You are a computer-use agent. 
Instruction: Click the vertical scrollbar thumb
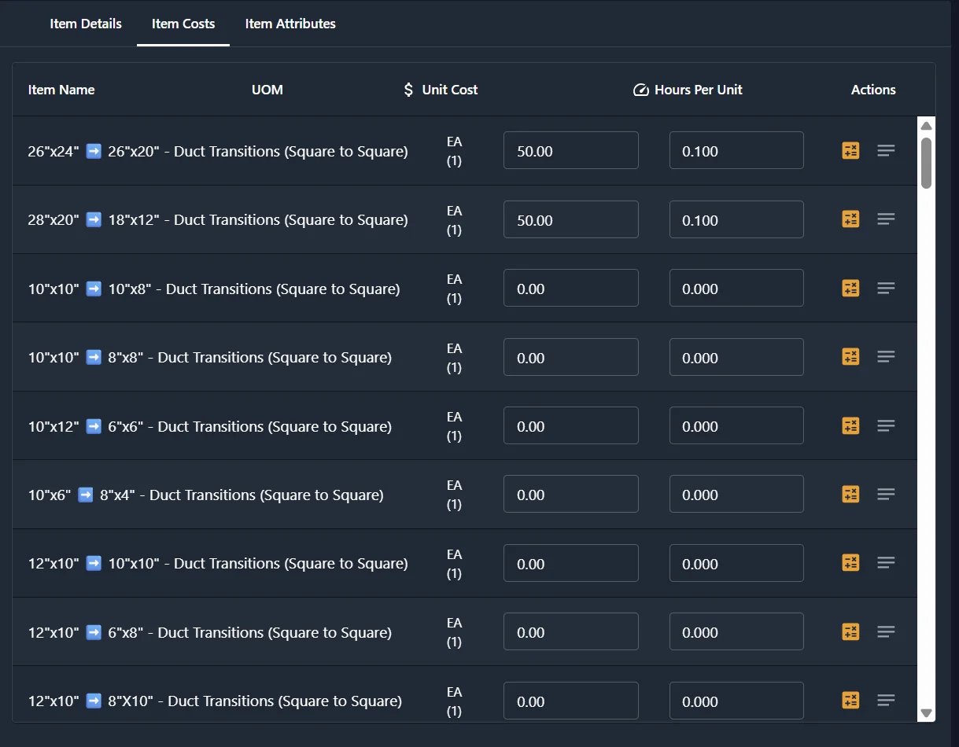point(926,163)
